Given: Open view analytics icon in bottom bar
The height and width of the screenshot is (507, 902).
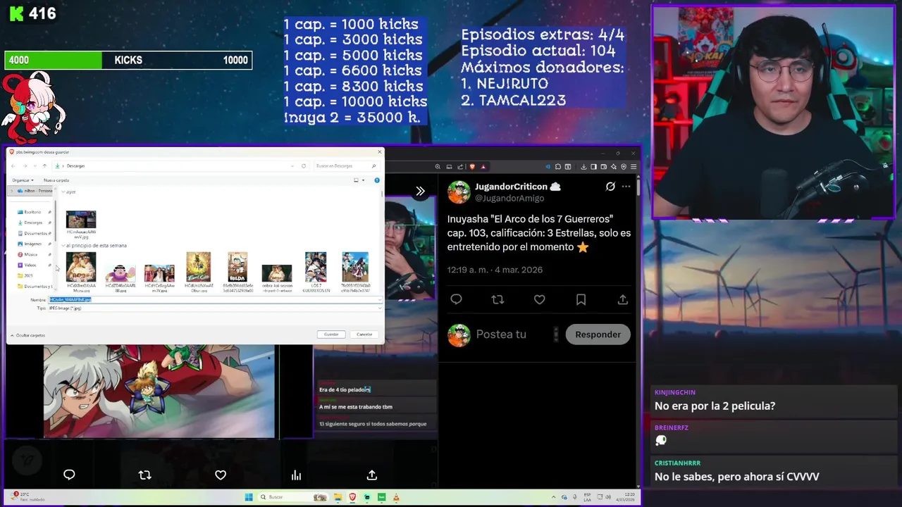Looking at the screenshot, I should tap(296, 475).
